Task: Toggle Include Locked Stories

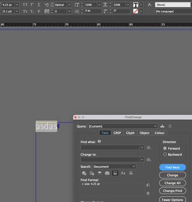Action: [x=92, y=173]
